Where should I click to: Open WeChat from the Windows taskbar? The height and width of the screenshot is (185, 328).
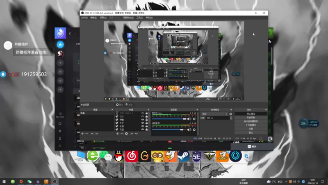(30, 181)
